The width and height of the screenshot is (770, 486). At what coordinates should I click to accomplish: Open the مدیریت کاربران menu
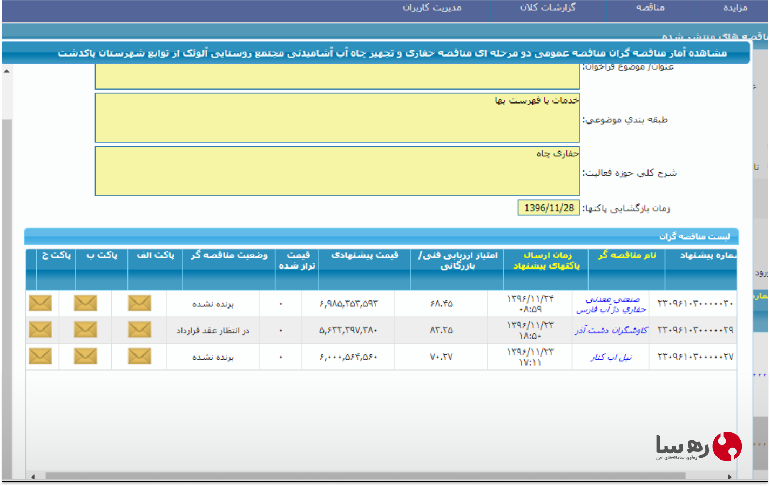click(x=432, y=8)
